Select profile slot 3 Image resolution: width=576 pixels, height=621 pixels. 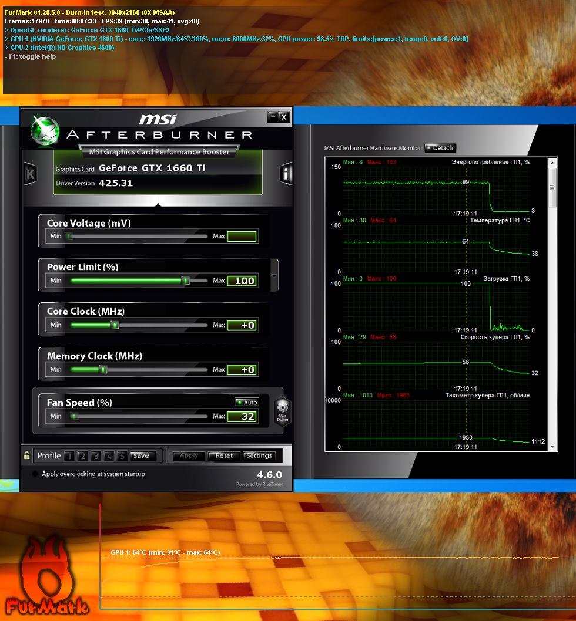[96, 456]
